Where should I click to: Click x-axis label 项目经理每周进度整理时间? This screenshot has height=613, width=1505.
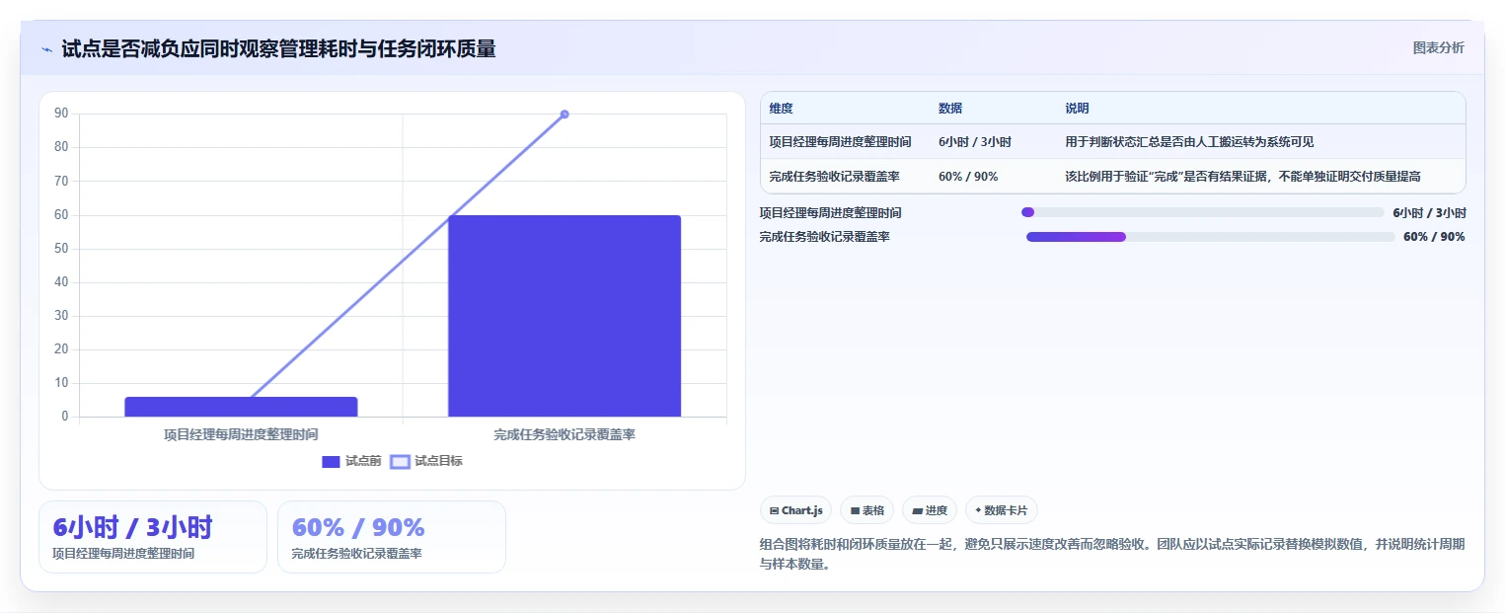(x=241, y=434)
